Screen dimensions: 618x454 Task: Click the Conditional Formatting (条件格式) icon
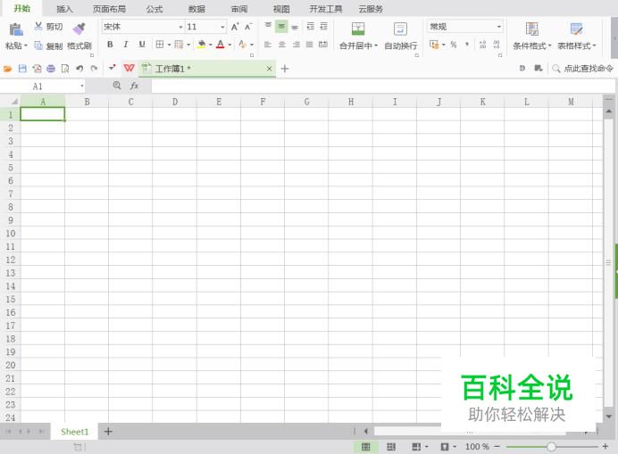531,29
